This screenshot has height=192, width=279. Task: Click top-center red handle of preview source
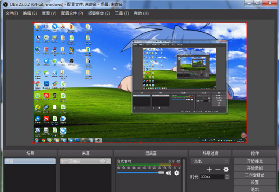click(140, 23)
